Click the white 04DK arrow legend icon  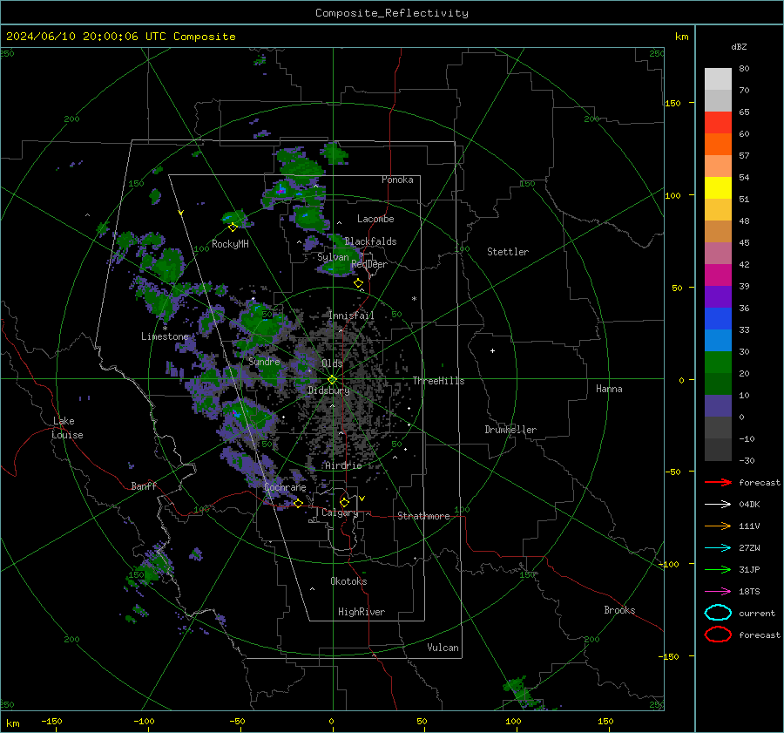click(718, 505)
